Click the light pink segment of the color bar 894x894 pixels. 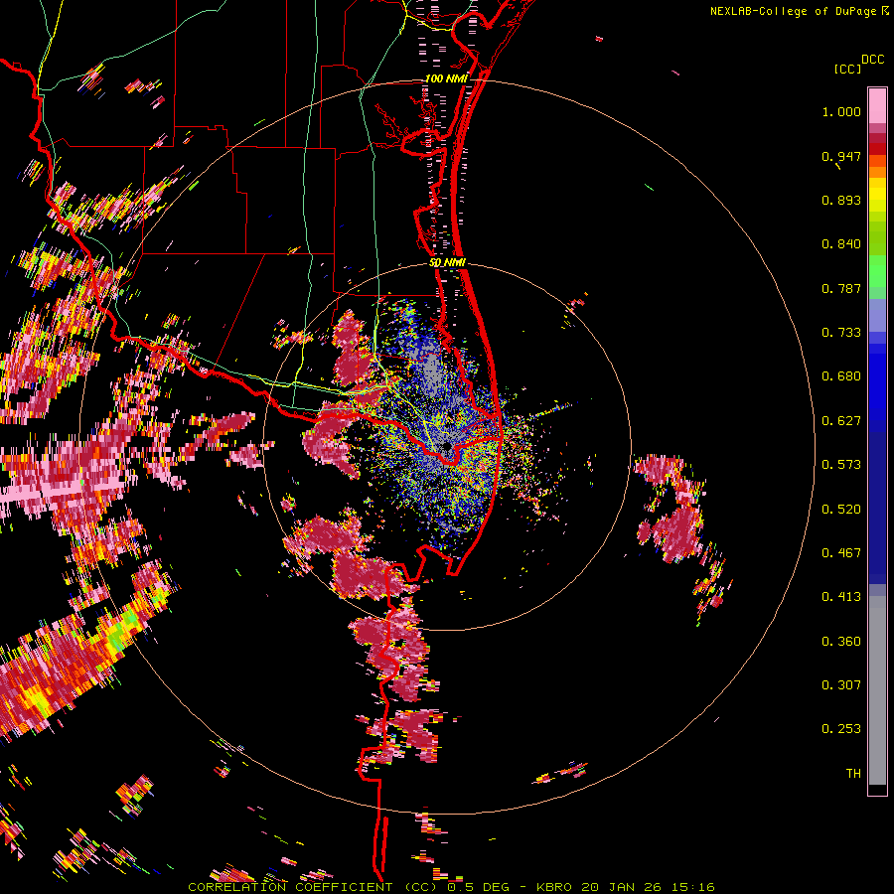click(x=877, y=106)
